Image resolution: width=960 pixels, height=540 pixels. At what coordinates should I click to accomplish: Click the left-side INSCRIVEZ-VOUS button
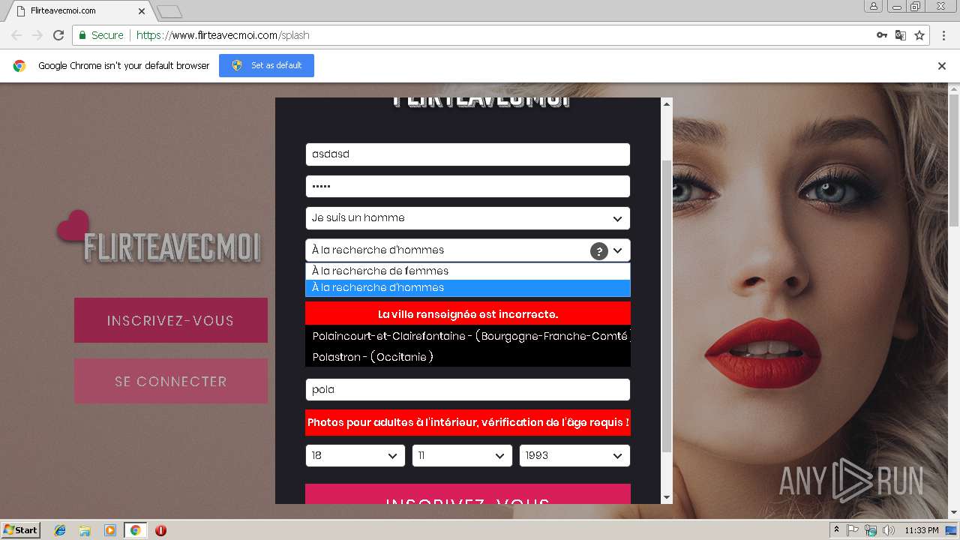point(171,320)
